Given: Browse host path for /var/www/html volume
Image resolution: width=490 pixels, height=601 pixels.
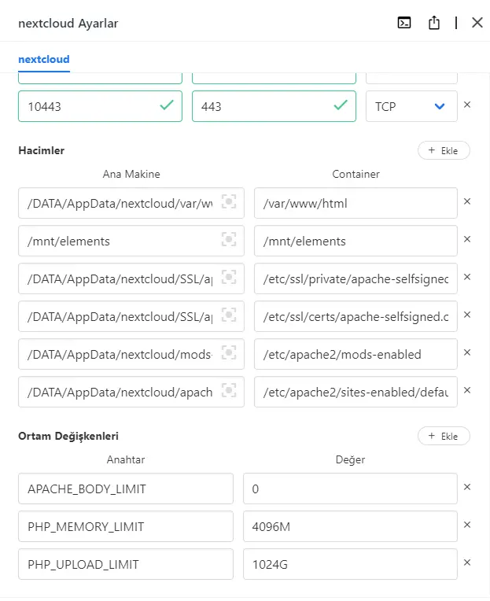Looking at the screenshot, I should [229, 201].
